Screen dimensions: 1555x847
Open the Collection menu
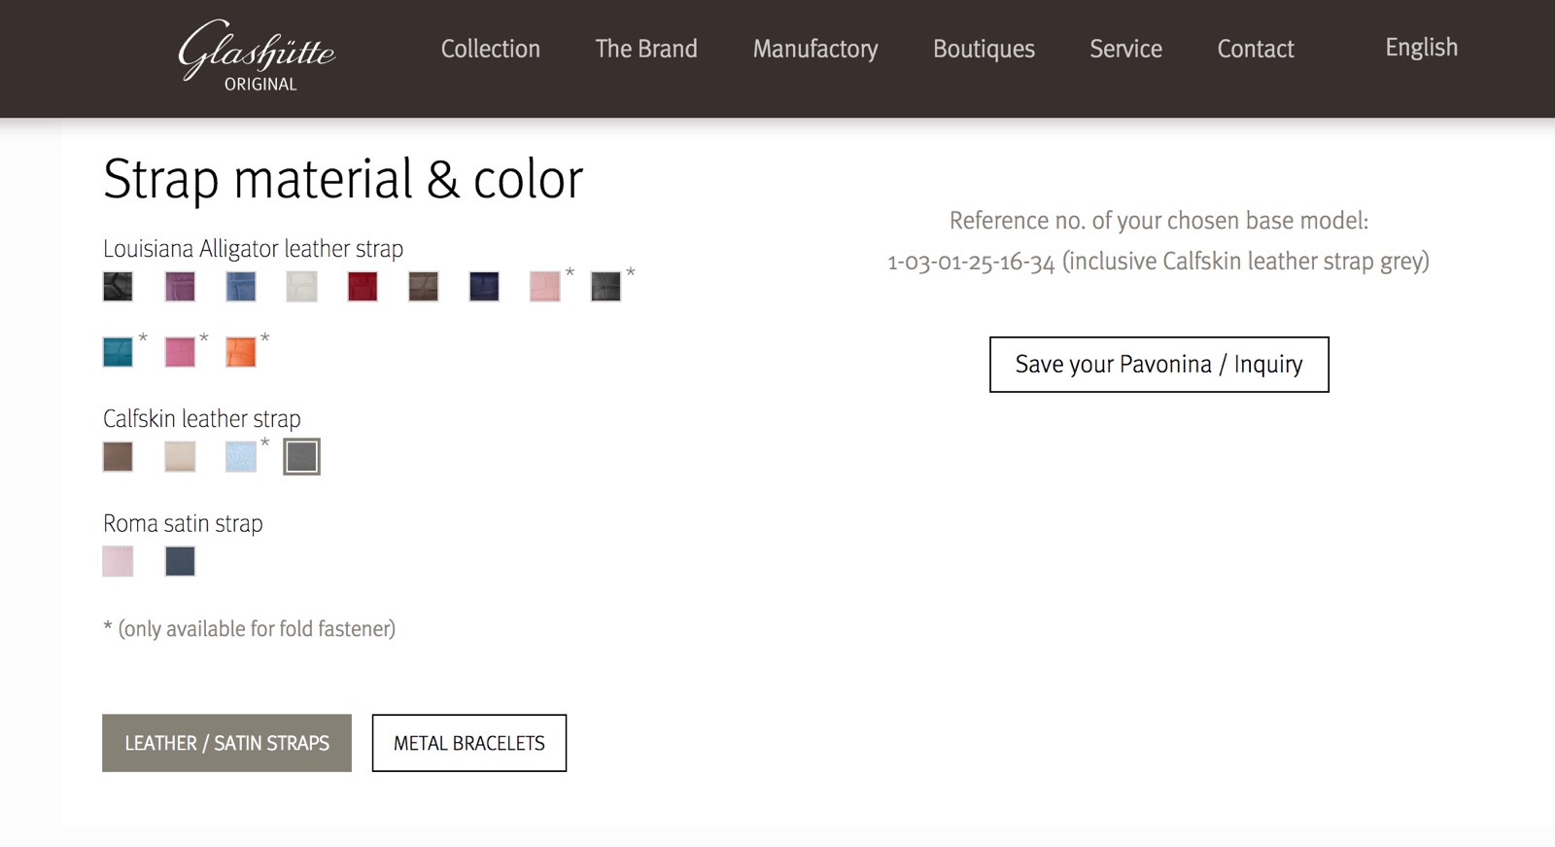(x=491, y=49)
